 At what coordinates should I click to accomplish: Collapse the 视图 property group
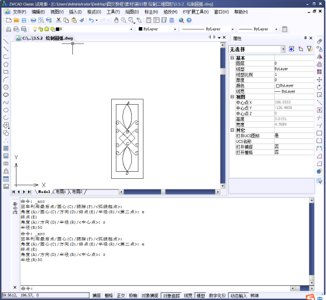click(232, 96)
